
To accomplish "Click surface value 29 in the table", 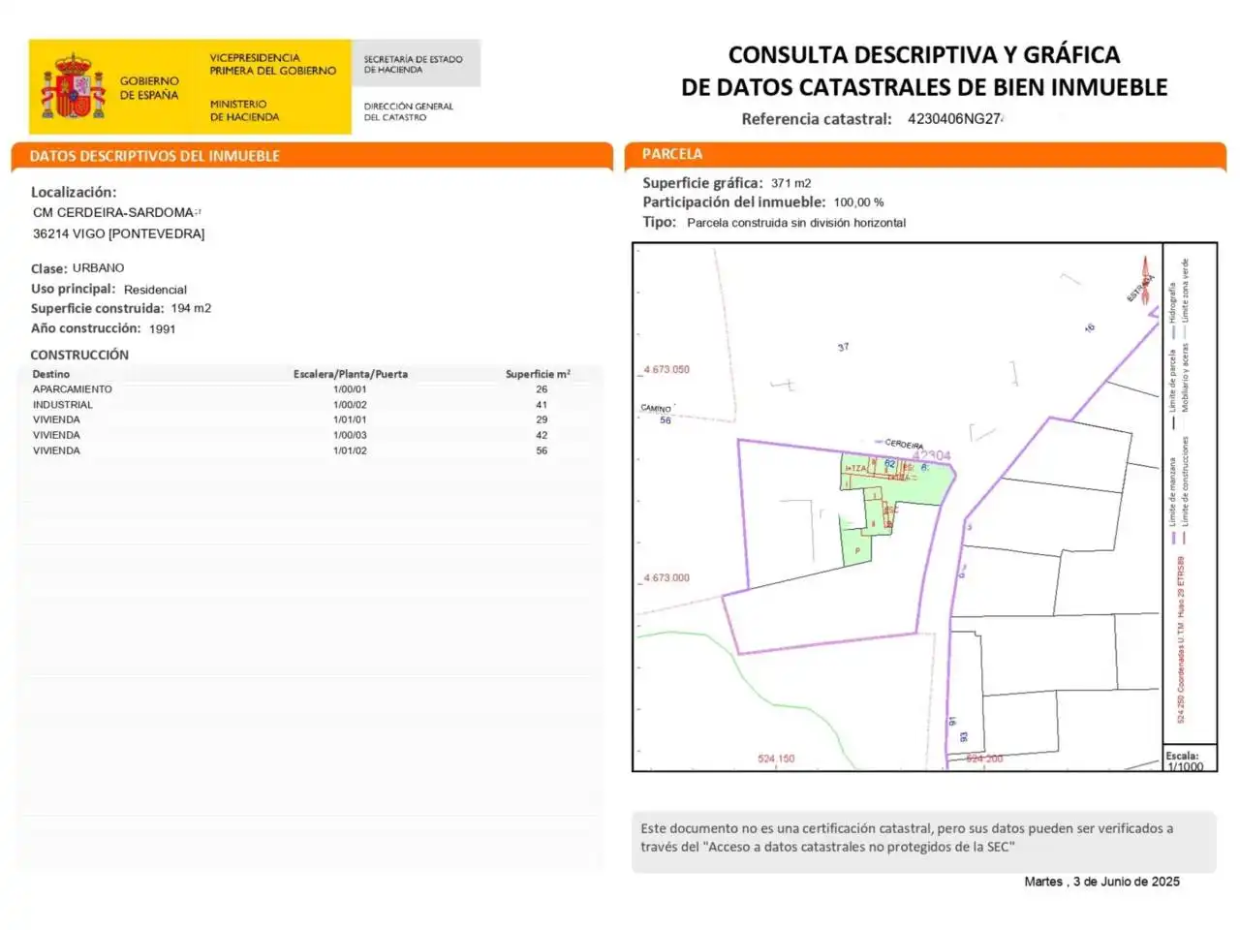I will (x=542, y=420).
